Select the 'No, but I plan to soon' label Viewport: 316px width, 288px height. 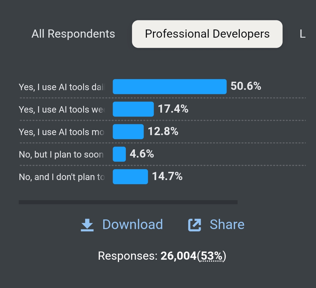[x=61, y=155]
